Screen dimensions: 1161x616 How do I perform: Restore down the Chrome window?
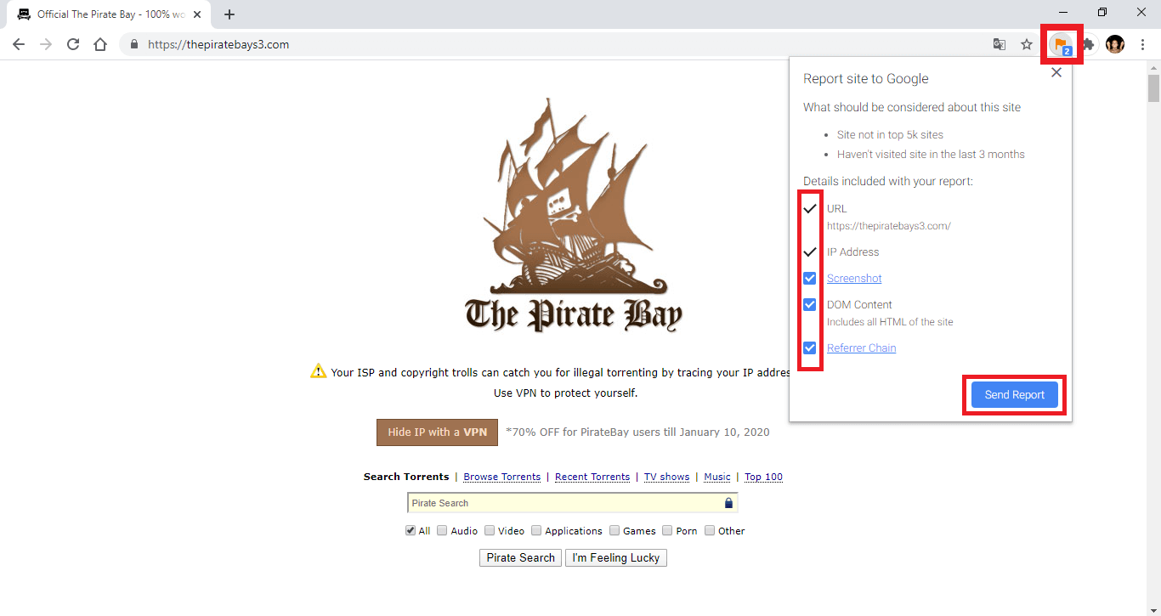(x=1102, y=12)
